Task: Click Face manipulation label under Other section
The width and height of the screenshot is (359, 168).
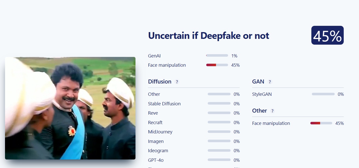Action: [271, 123]
